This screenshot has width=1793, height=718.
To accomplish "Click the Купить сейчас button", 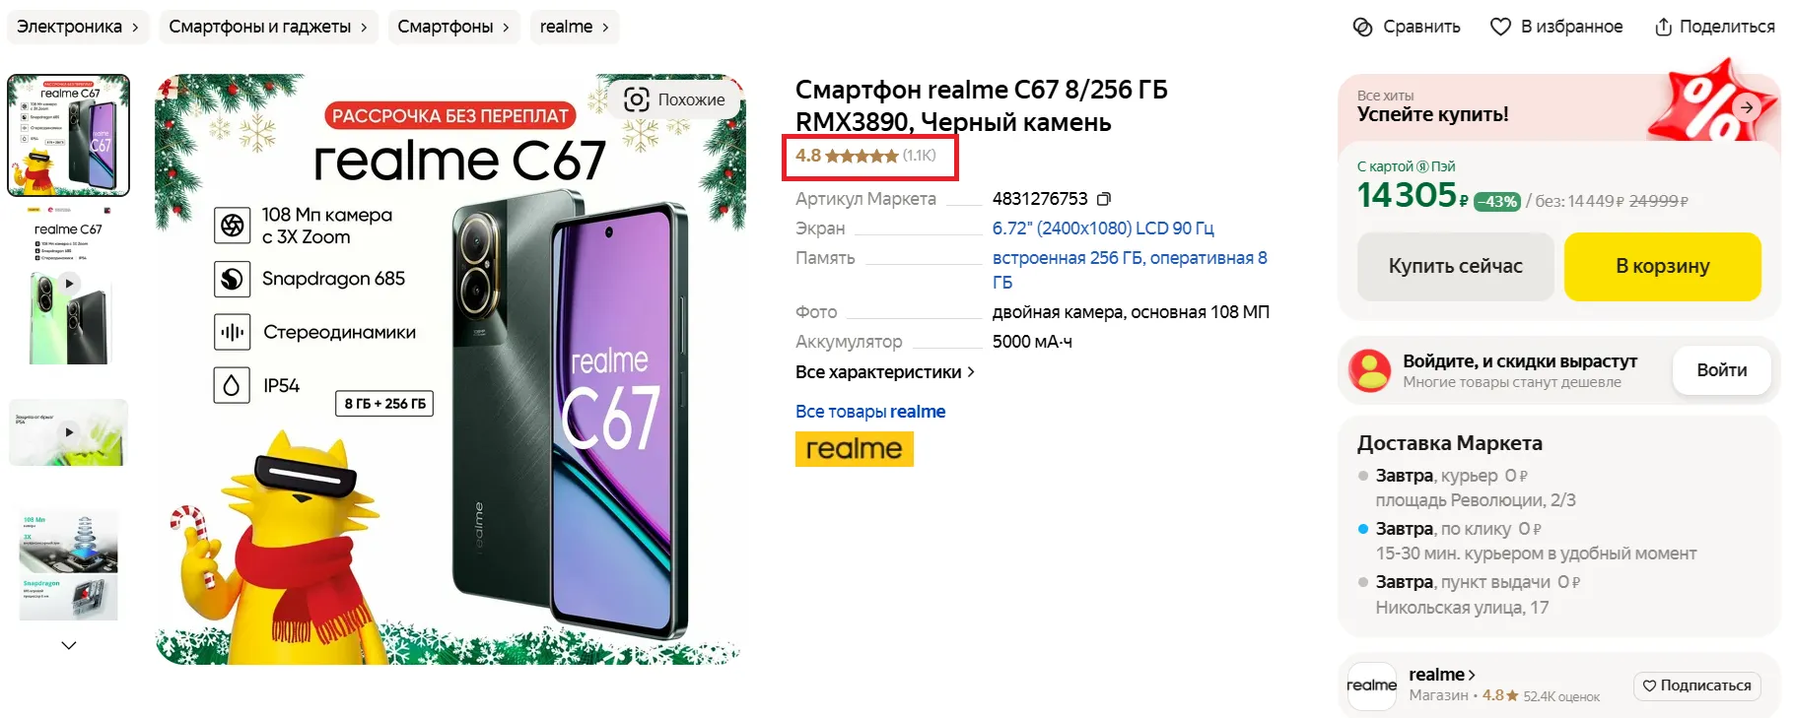I will 1456,266.
